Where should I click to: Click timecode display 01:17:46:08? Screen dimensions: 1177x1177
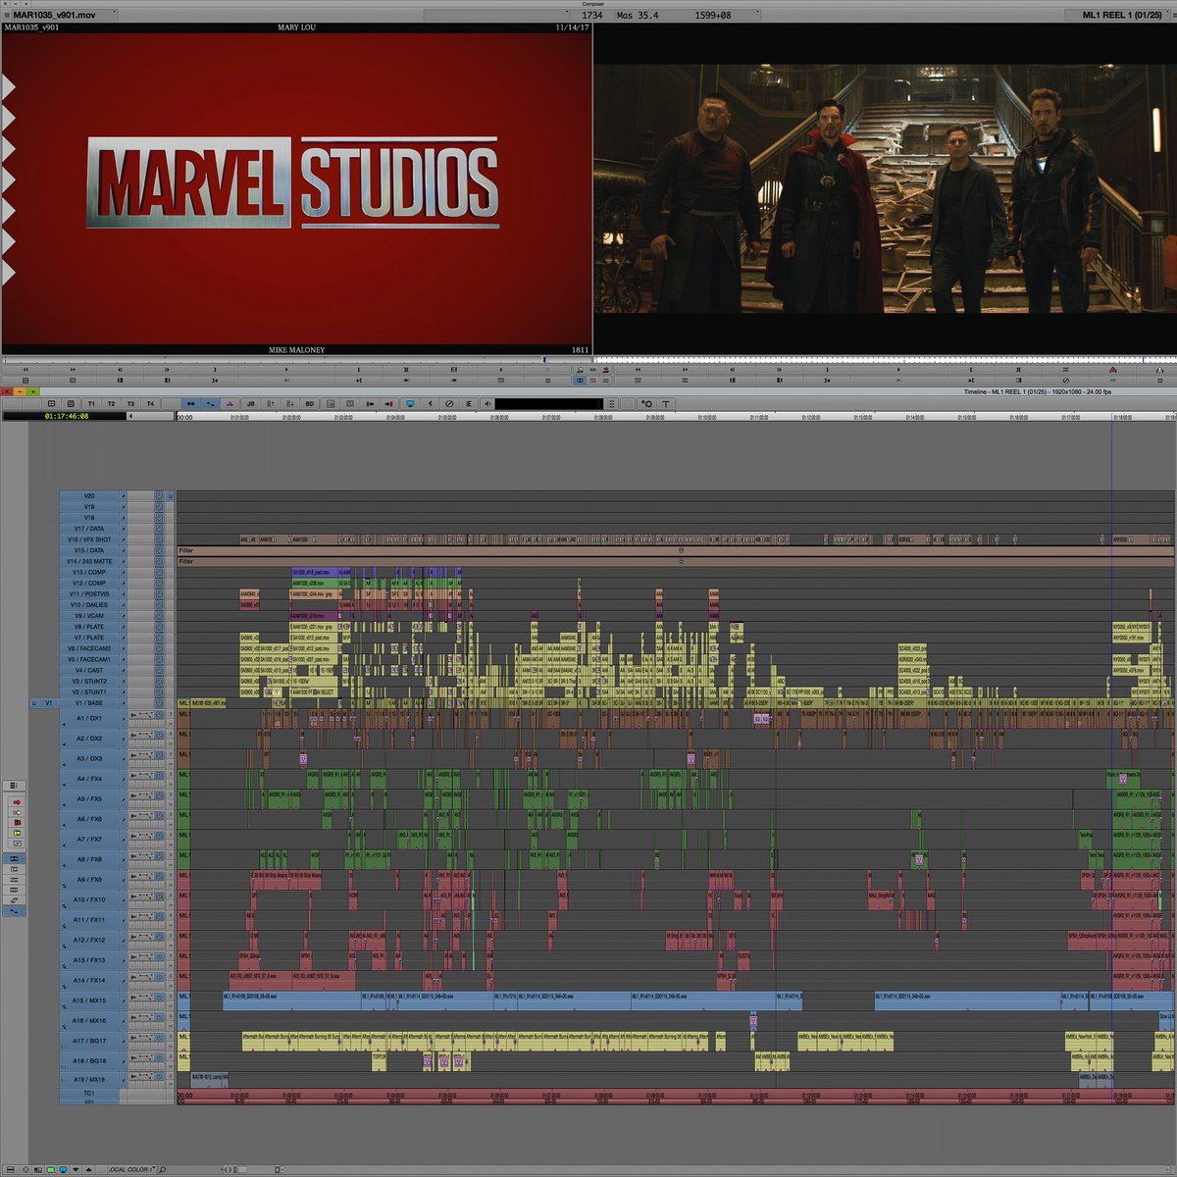coord(66,416)
